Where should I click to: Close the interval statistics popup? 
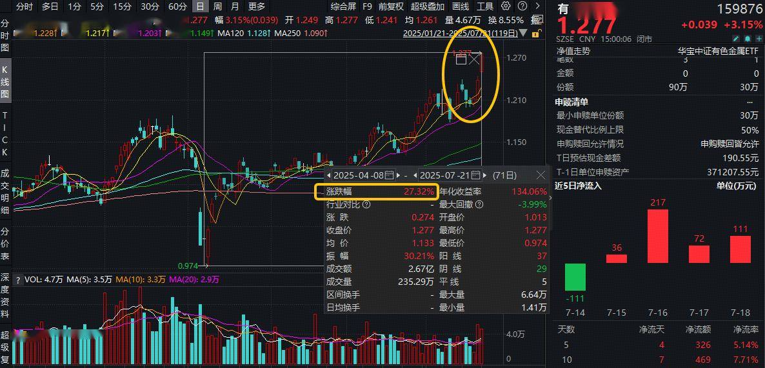coord(541,175)
